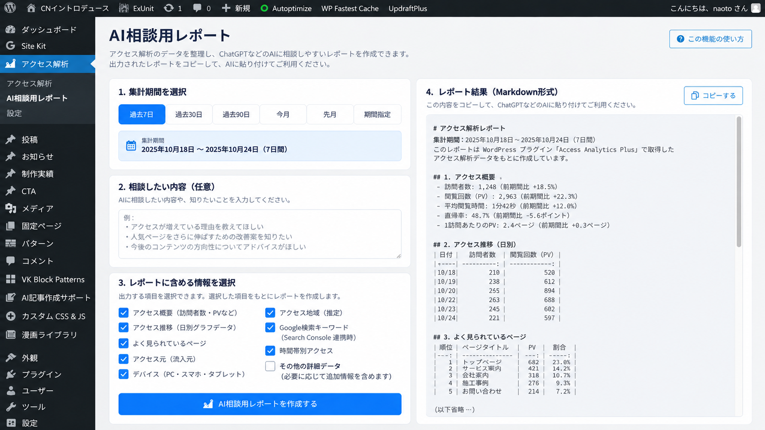Open WP Fastest Cache admin bar menu
Image resolution: width=765 pixels, height=430 pixels.
tap(350, 8)
